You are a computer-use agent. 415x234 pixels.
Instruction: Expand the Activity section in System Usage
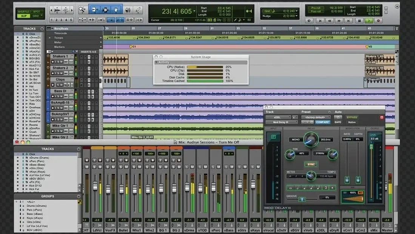click(x=156, y=62)
